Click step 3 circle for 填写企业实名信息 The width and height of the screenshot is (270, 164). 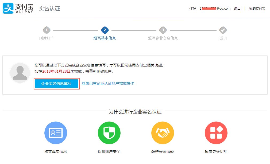tap(163, 30)
